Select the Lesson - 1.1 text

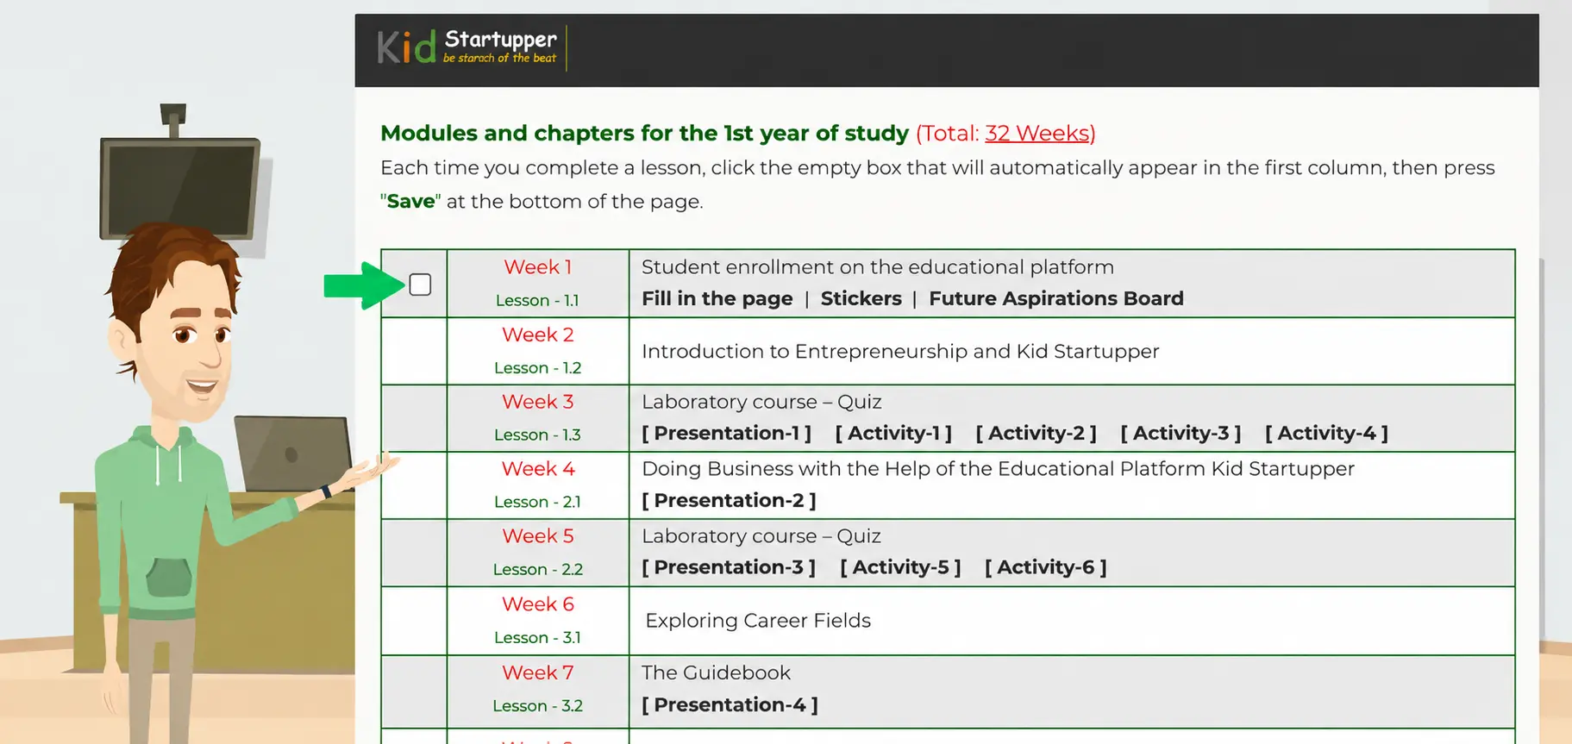click(x=537, y=301)
